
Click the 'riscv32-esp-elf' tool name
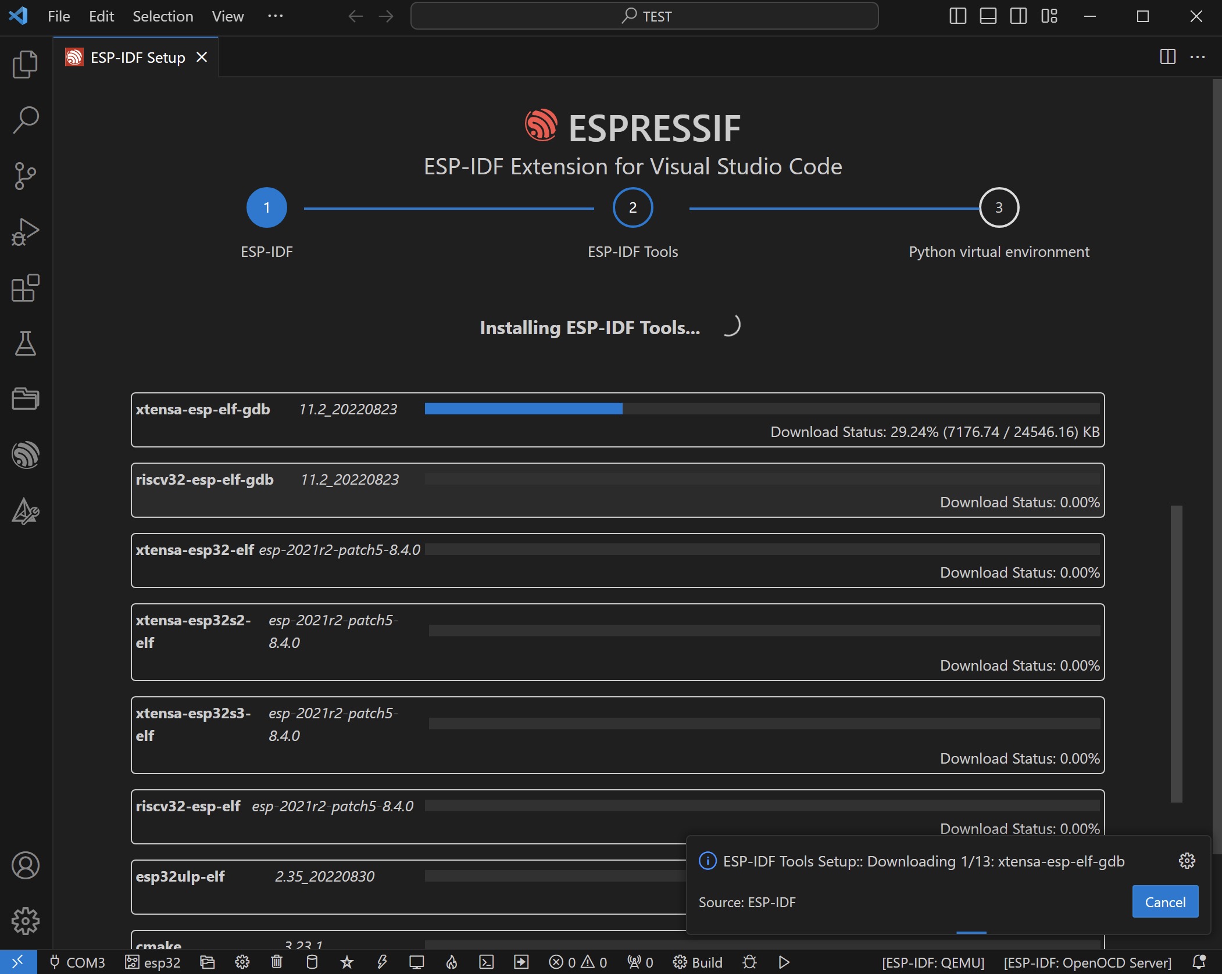point(188,806)
